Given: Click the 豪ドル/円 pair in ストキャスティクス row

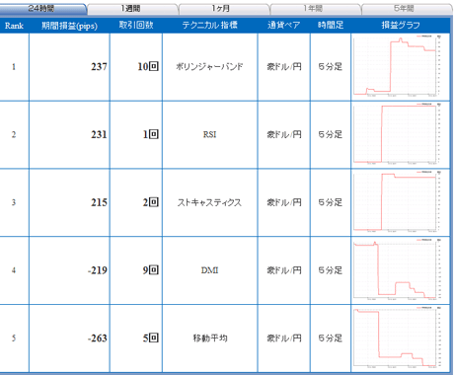Looking at the screenshot, I should point(284,202).
